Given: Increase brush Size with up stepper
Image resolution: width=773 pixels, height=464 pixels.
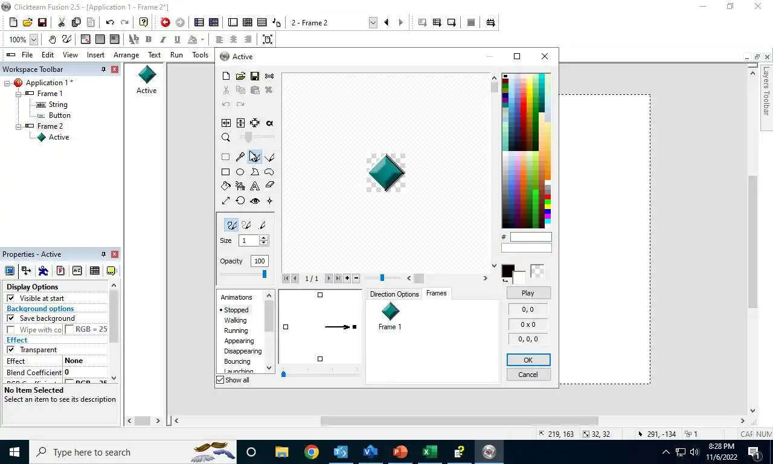Looking at the screenshot, I should tap(264, 238).
